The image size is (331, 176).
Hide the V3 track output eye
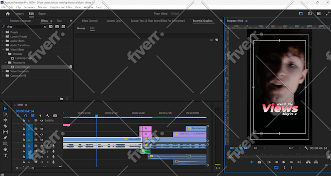pos(41,129)
